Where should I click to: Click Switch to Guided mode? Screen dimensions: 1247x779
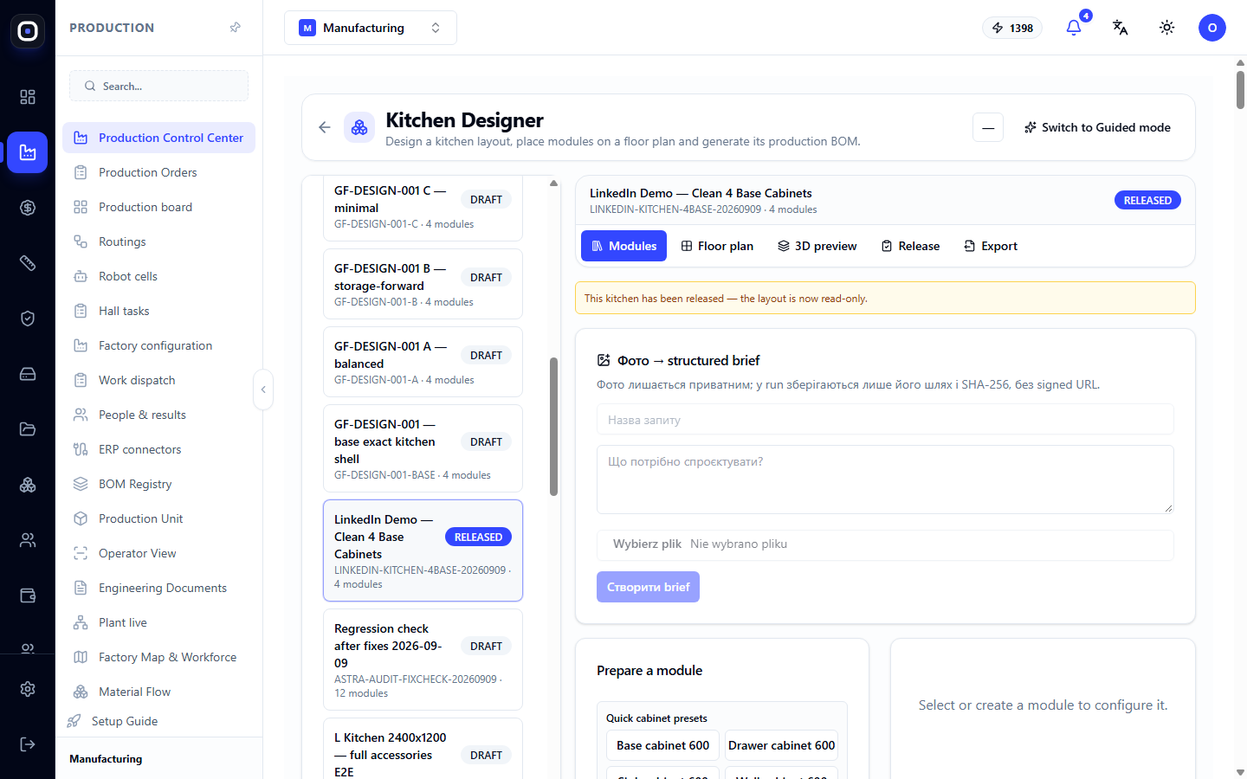pos(1097,127)
